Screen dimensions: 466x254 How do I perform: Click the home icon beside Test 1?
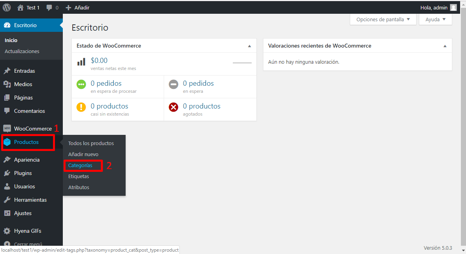20,7
